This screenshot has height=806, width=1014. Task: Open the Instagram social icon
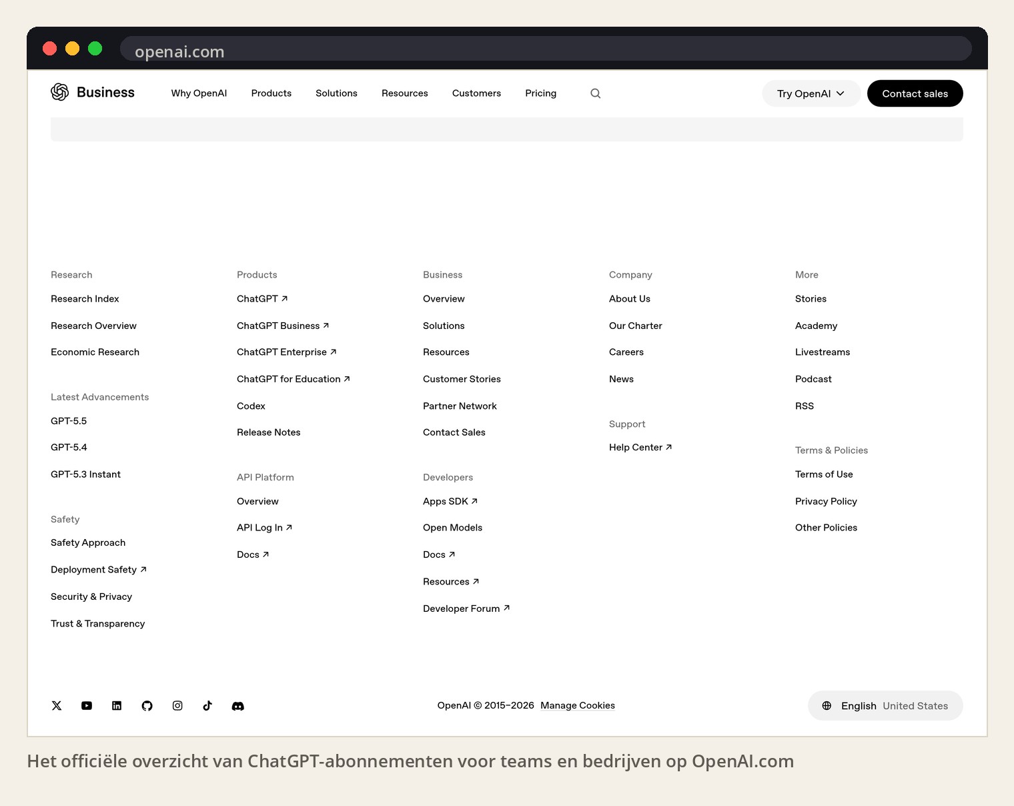click(x=177, y=706)
